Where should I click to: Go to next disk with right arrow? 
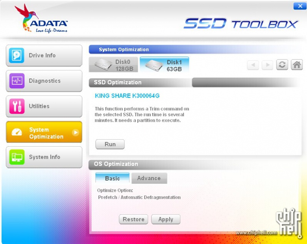point(267,65)
